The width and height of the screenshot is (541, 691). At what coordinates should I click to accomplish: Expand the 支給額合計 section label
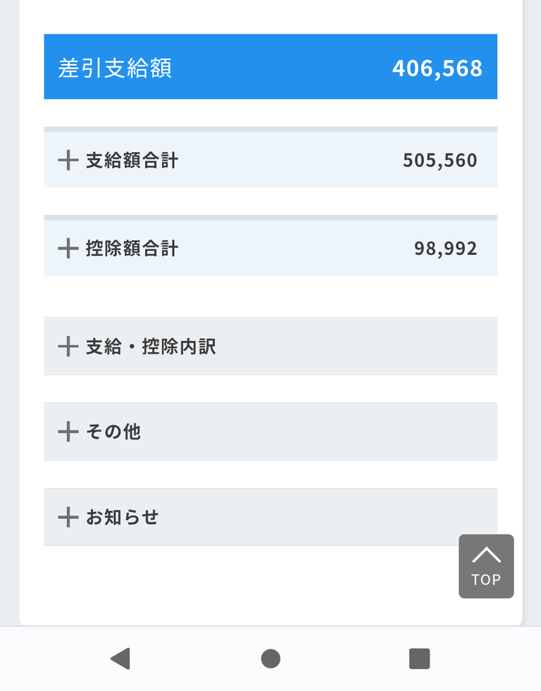[x=132, y=161]
